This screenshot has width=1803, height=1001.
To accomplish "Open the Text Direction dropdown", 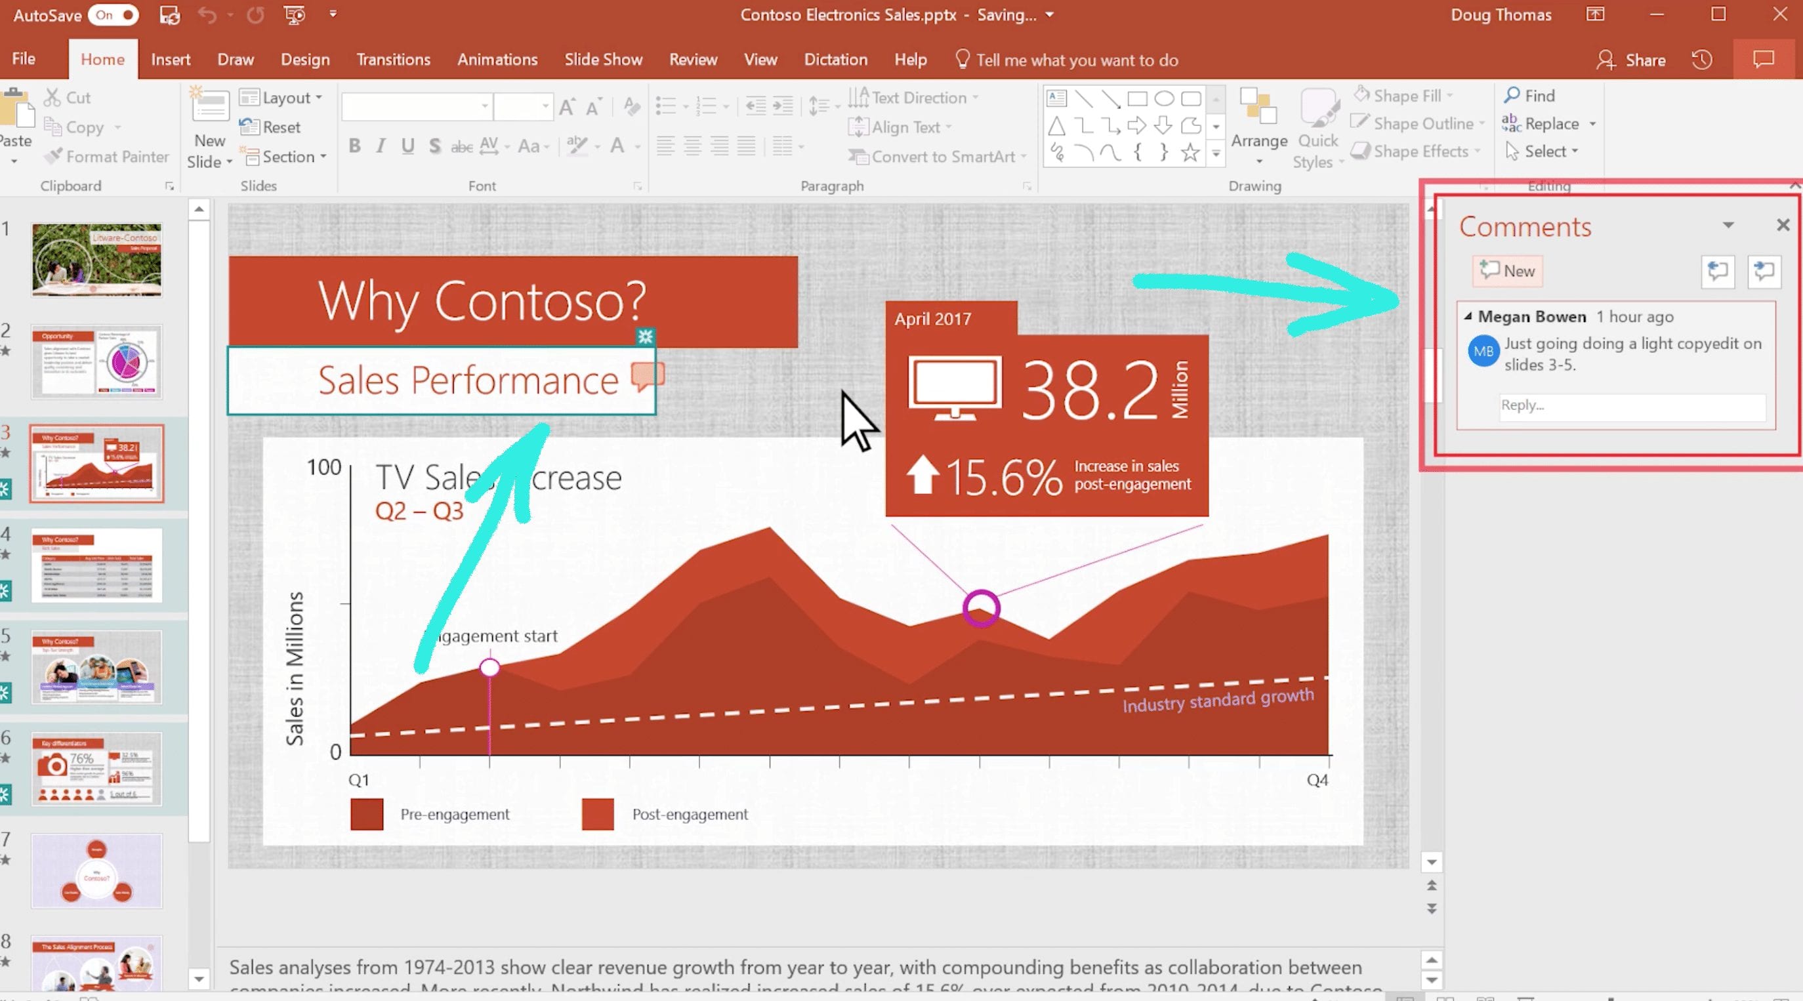I will tap(914, 97).
